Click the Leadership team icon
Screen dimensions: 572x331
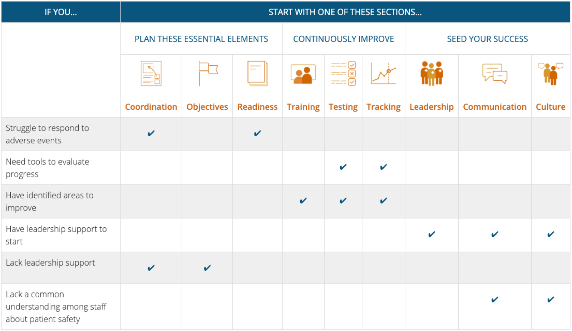pos(432,73)
